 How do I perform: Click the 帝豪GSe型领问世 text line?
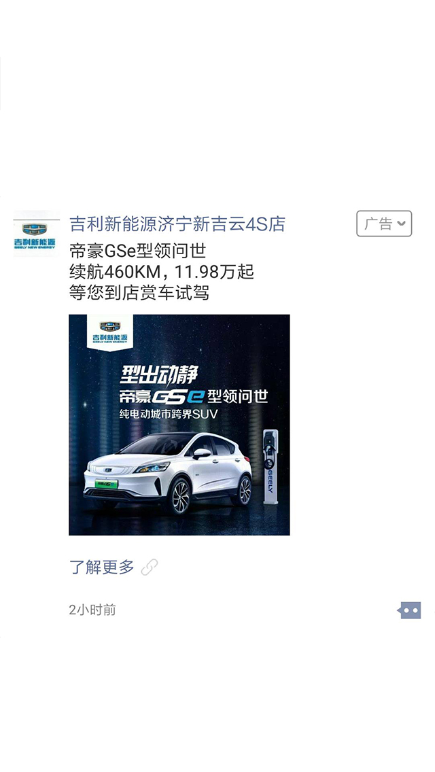[137, 251]
